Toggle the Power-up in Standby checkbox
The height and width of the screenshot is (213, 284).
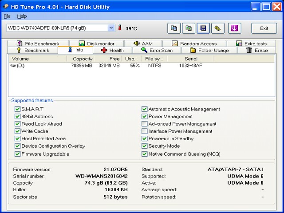pos(144,138)
